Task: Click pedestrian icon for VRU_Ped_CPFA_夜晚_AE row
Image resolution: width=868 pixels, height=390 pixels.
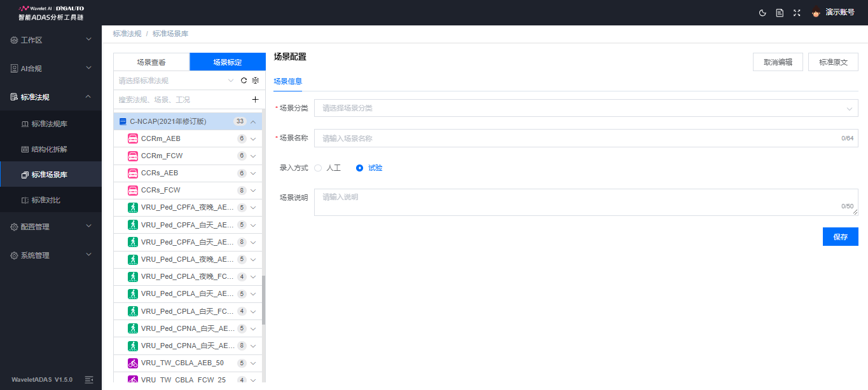Action: (x=133, y=207)
